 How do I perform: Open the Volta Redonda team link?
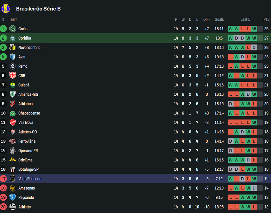click(x=30, y=179)
